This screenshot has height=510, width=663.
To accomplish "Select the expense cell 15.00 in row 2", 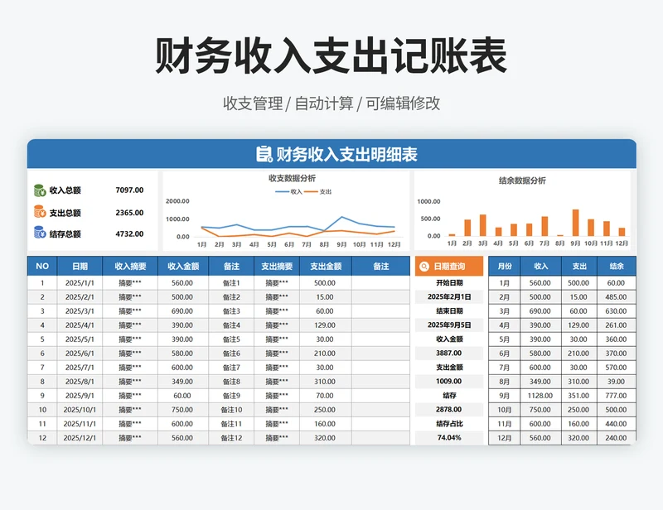I will 325,297.
